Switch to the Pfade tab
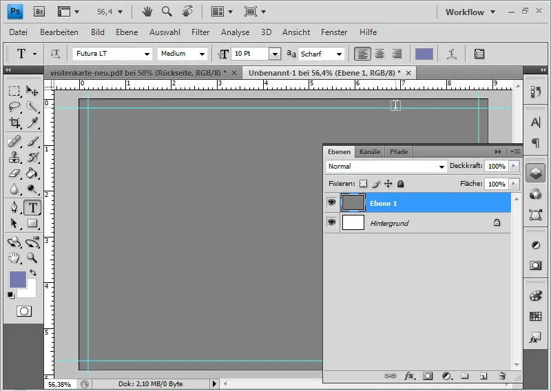This screenshot has width=551, height=391. coord(399,151)
